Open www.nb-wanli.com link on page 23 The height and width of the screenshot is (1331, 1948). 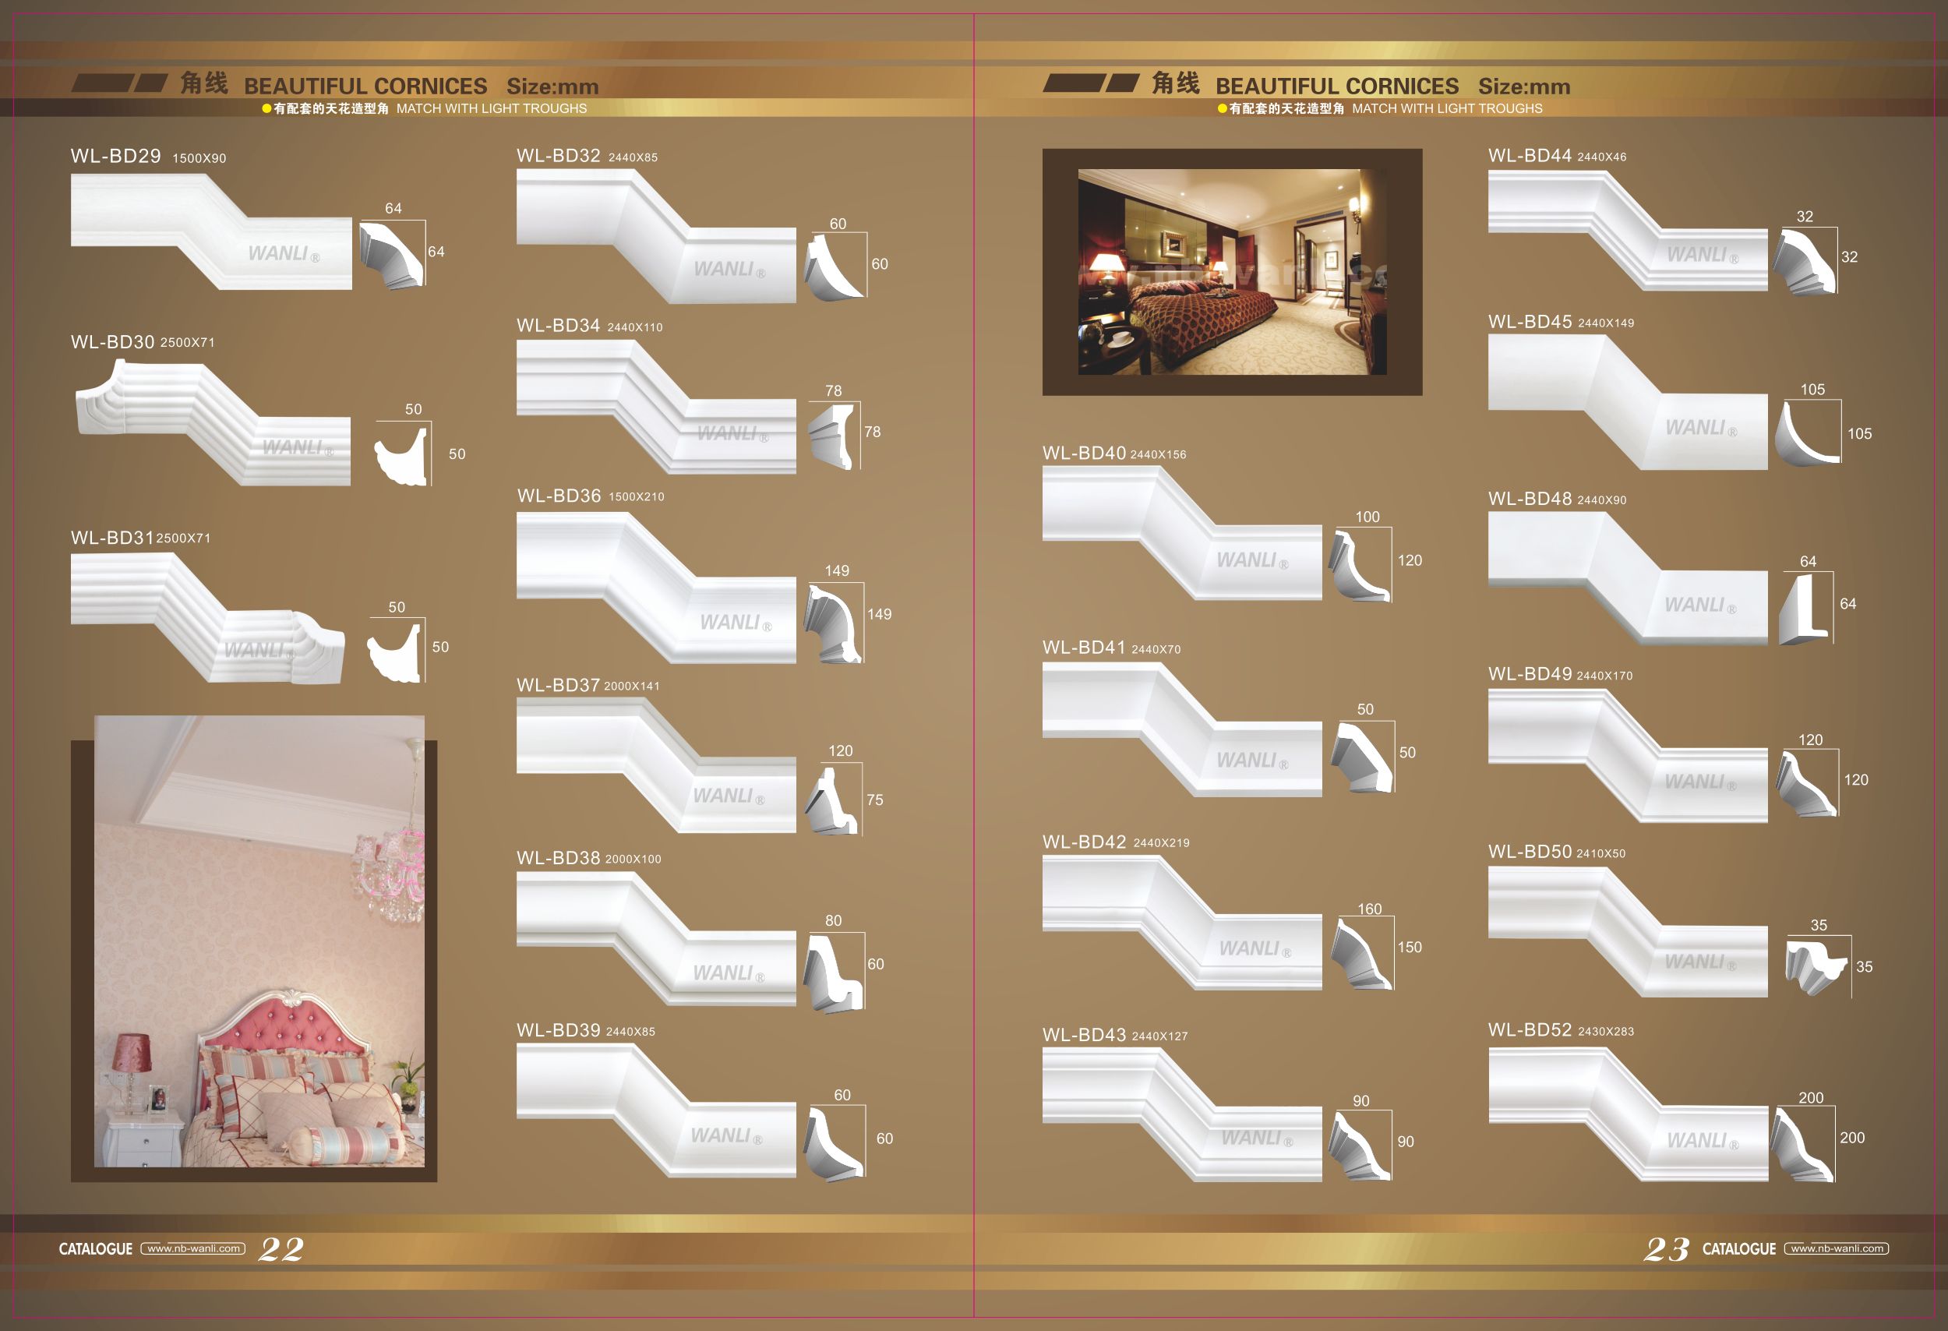click(1836, 1248)
